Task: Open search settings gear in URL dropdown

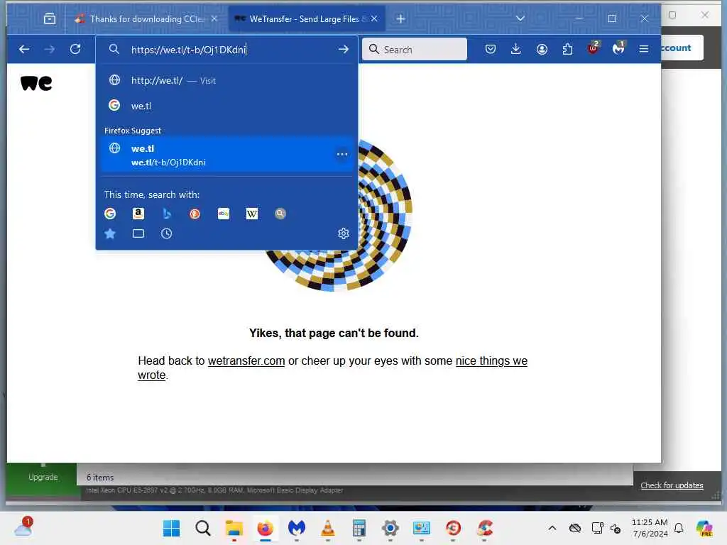Action: [343, 233]
